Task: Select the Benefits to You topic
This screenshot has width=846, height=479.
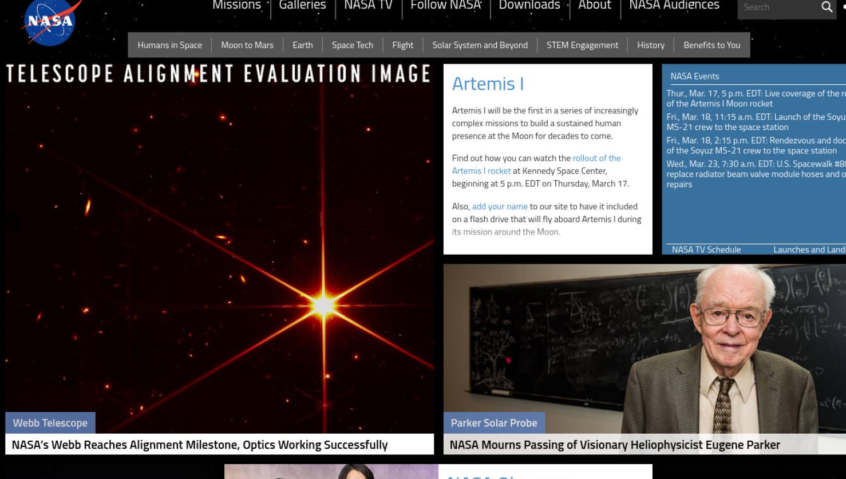Action: click(712, 45)
